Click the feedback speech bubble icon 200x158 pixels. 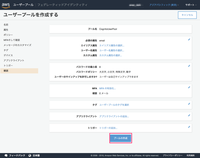click(x=6, y=155)
